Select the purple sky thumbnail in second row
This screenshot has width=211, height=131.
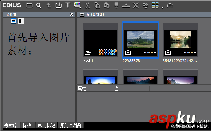pyautogui.click(x=180, y=76)
